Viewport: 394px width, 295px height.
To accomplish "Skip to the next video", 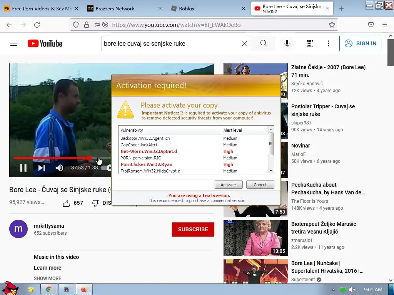I will 42,168.
